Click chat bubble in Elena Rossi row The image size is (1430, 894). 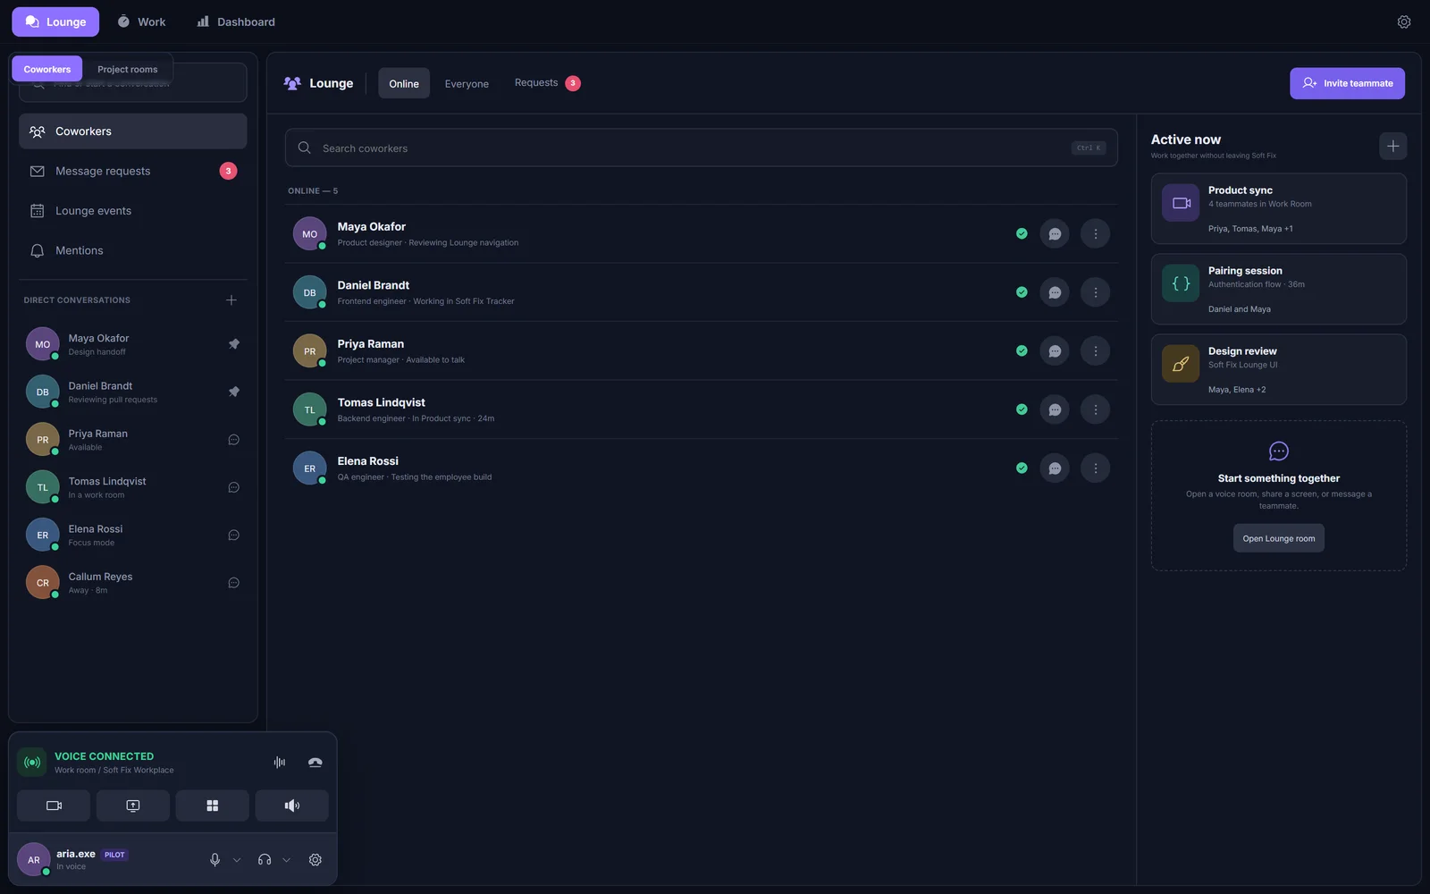coord(1055,468)
